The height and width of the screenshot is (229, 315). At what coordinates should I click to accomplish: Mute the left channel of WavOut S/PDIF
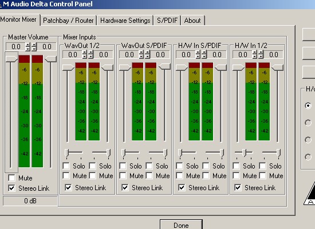(123, 176)
